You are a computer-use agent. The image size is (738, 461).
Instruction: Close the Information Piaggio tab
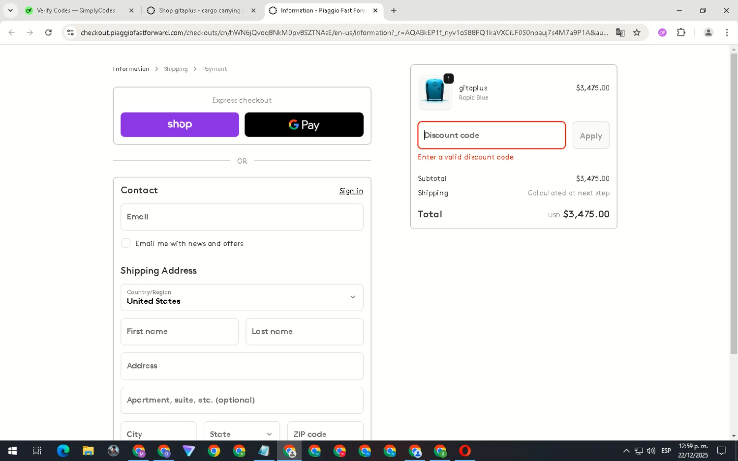point(375,10)
